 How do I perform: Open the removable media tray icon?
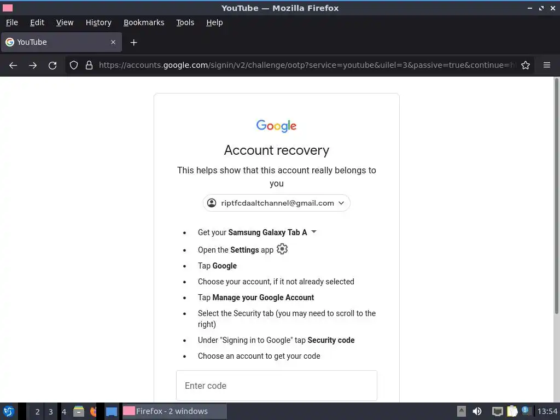coord(462,411)
